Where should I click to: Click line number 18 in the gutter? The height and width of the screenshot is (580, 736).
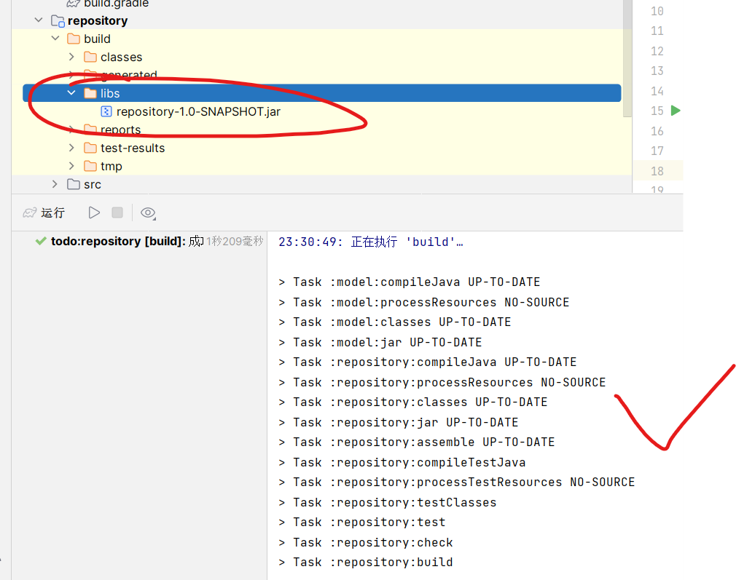tap(657, 171)
